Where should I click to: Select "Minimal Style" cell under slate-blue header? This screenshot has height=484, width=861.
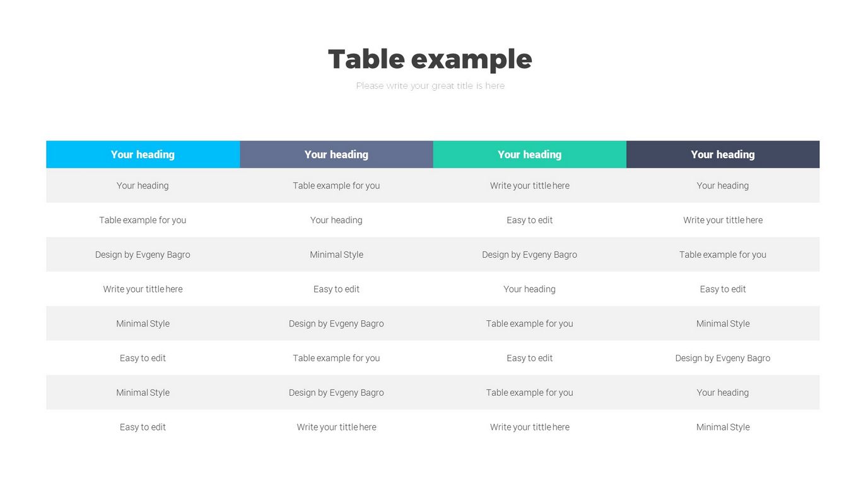click(336, 255)
